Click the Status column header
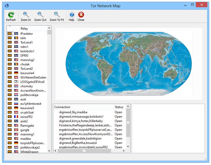Image resolution: width=211 pixels, height=165 pixels. pos(119,107)
